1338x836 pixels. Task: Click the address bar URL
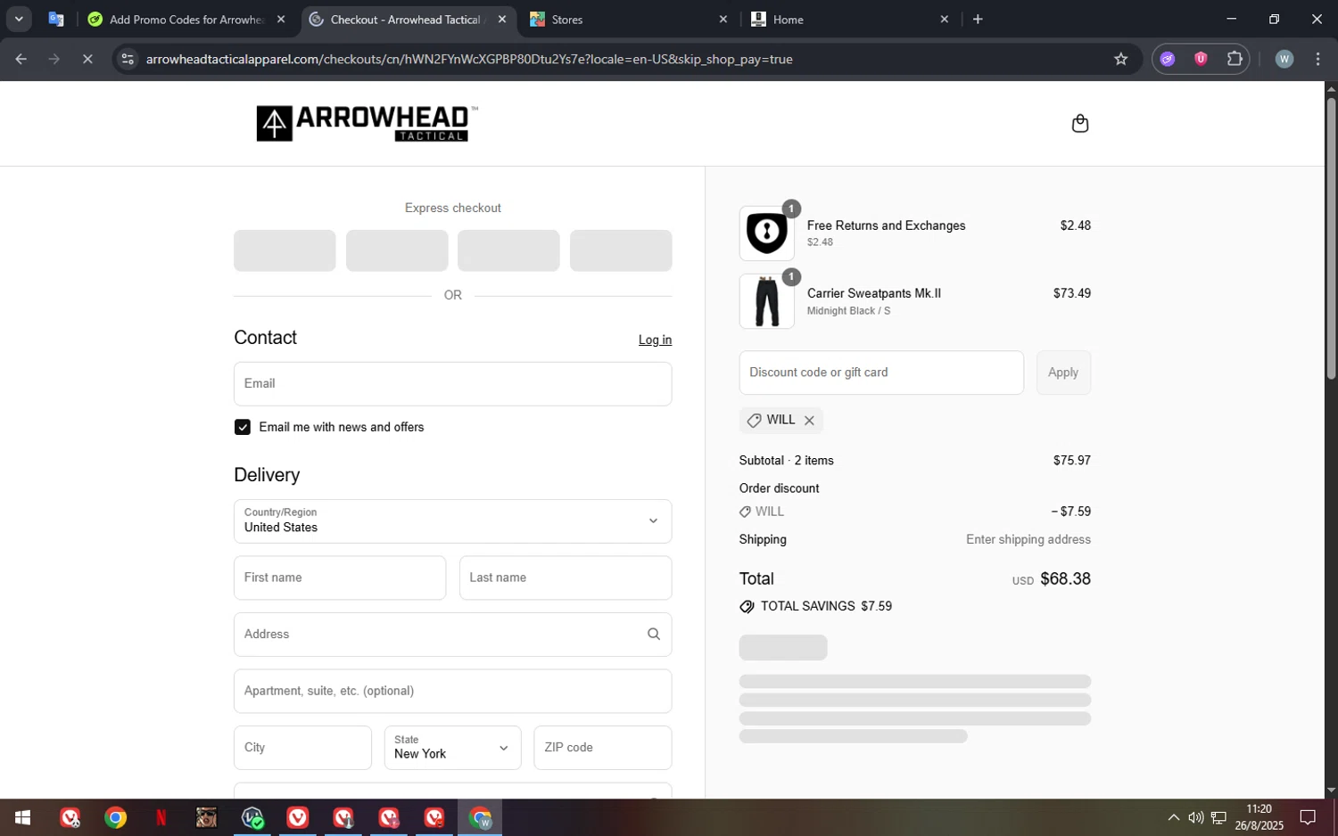469,59
